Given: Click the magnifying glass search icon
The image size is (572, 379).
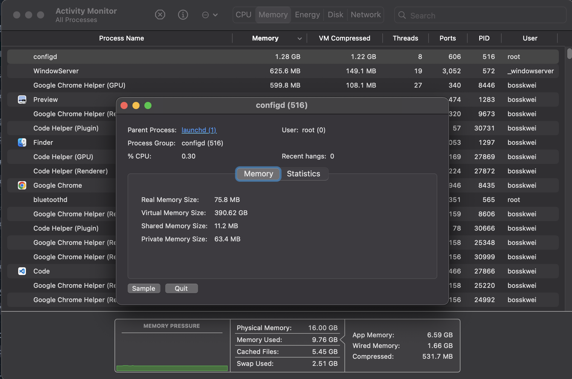Looking at the screenshot, I should pyautogui.click(x=402, y=15).
